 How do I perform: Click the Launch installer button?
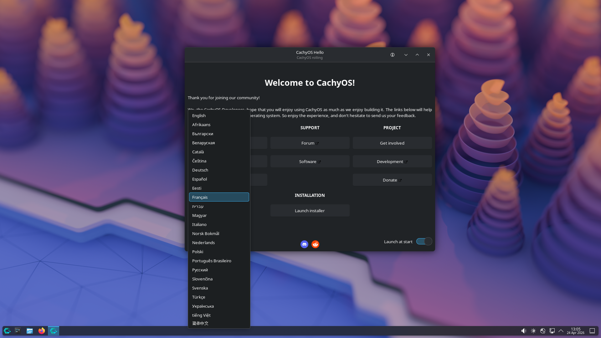pos(310,211)
